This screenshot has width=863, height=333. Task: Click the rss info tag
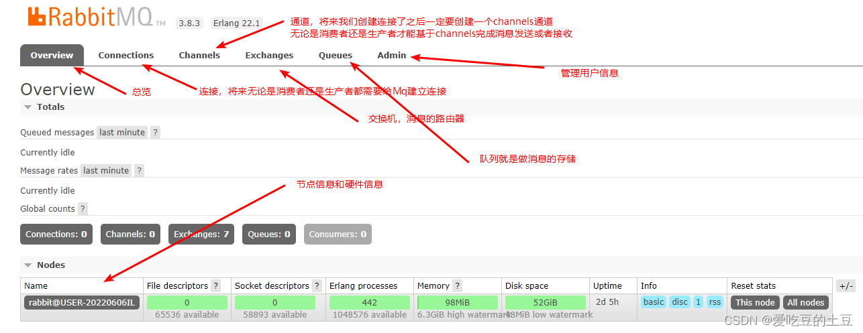[x=715, y=302]
